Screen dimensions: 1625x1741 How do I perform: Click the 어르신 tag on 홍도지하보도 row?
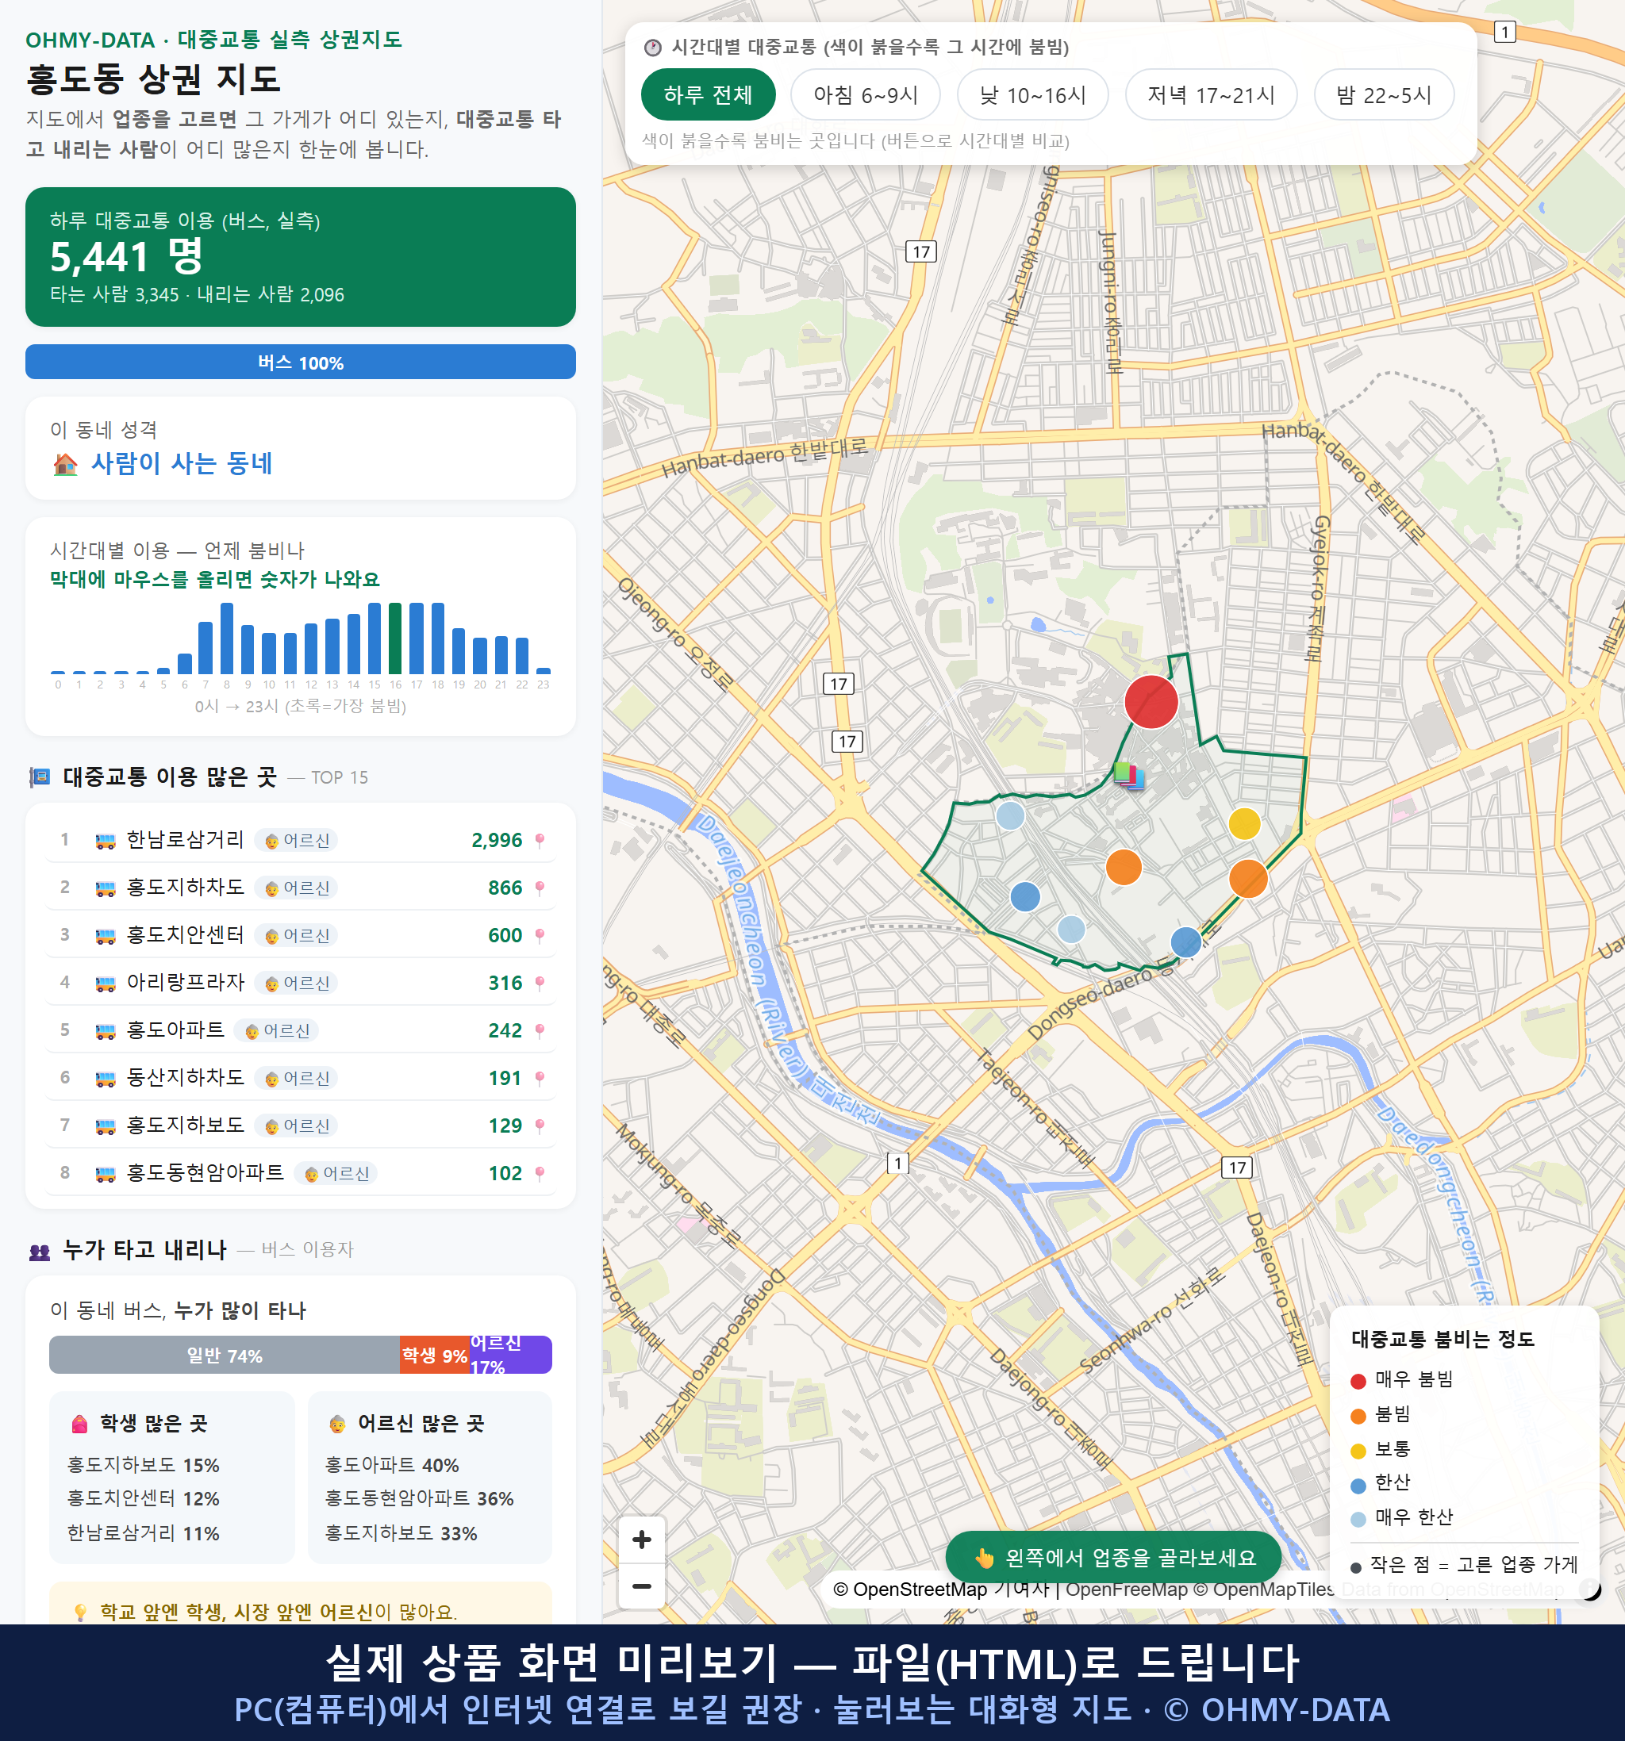[296, 1126]
